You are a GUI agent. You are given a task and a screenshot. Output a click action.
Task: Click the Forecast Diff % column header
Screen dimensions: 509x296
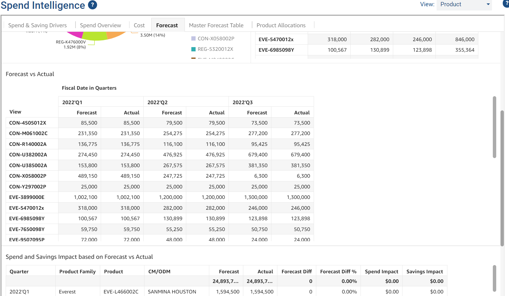(x=338, y=272)
